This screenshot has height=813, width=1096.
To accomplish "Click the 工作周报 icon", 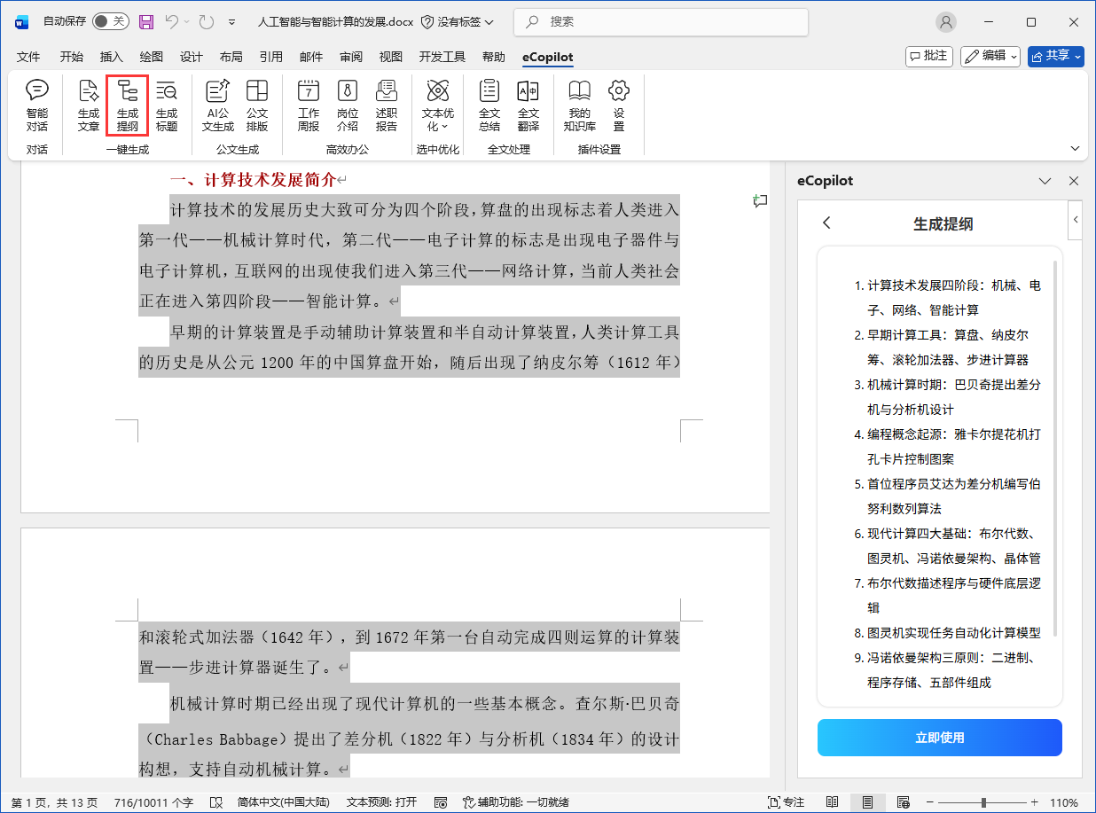I will (309, 105).
